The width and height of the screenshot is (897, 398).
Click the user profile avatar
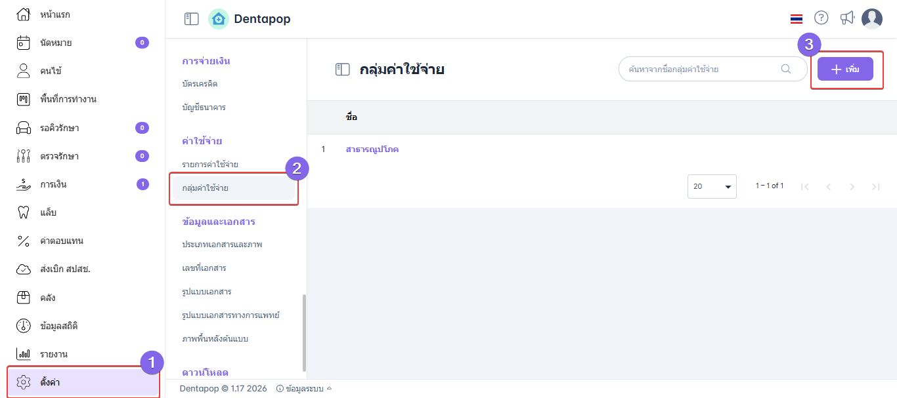(871, 19)
